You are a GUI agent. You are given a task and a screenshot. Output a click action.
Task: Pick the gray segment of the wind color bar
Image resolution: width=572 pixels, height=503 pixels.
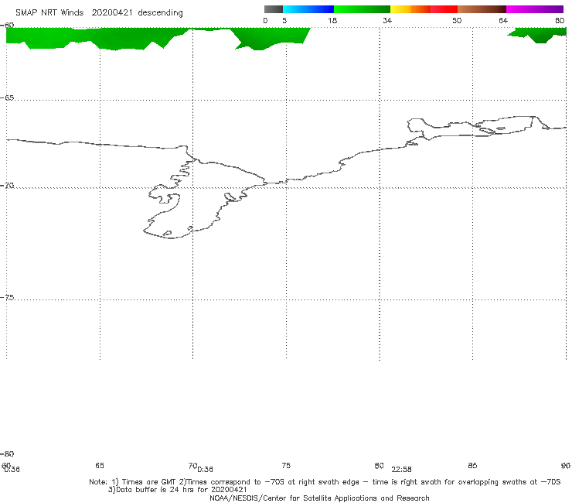pos(274,9)
